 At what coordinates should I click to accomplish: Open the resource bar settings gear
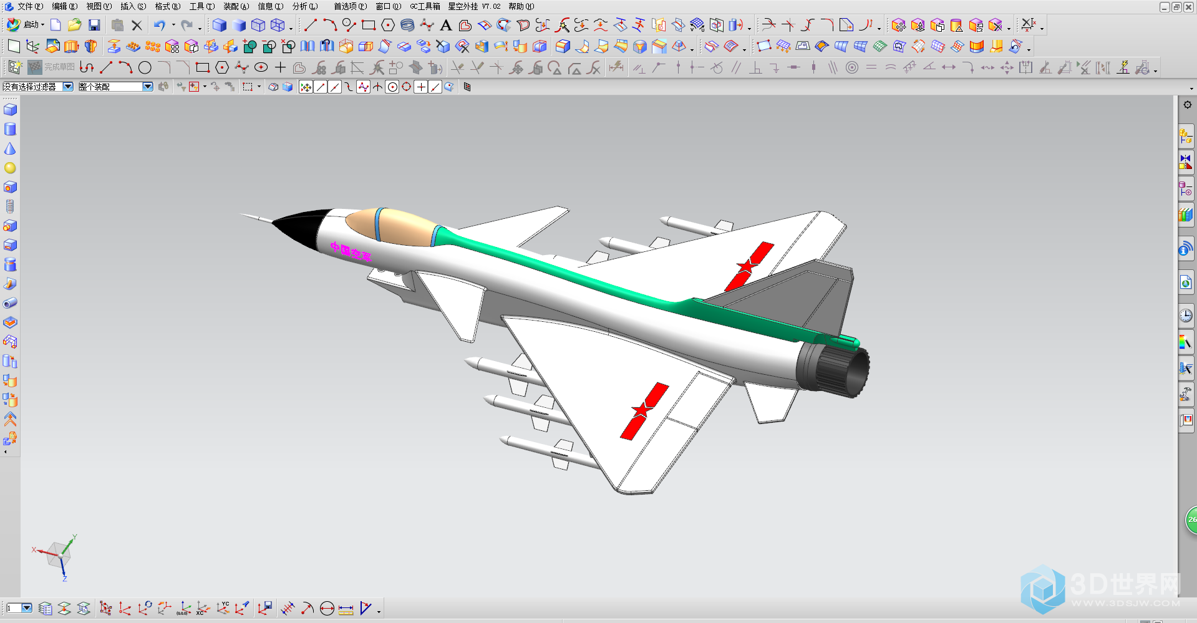(x=1187, y=105)
